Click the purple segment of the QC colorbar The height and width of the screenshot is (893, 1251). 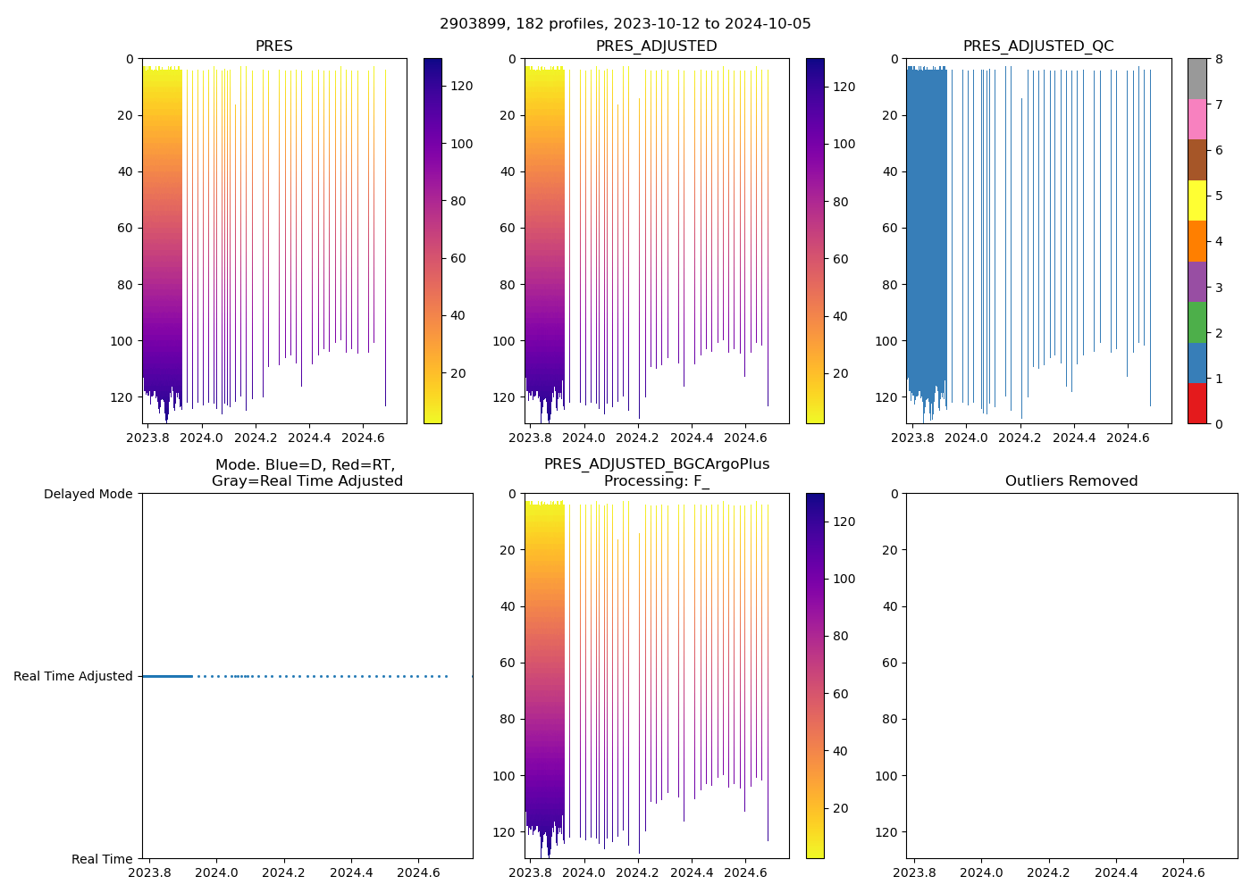pyautogui.click(x=1196, y=281)
